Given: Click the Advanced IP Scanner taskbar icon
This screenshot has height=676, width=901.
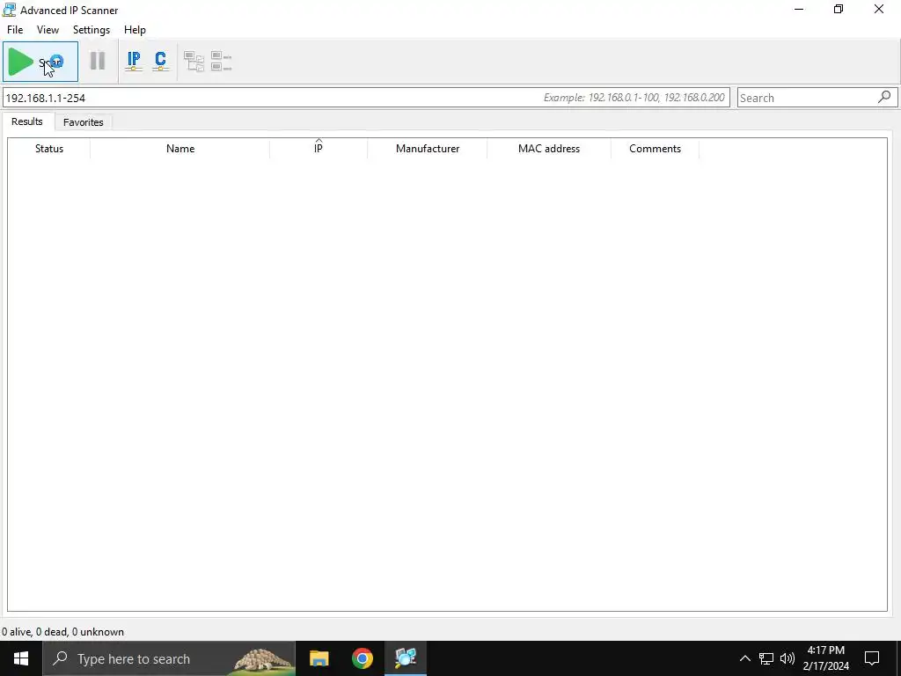Looking at the screenshot, I should [x=405, y=658].
